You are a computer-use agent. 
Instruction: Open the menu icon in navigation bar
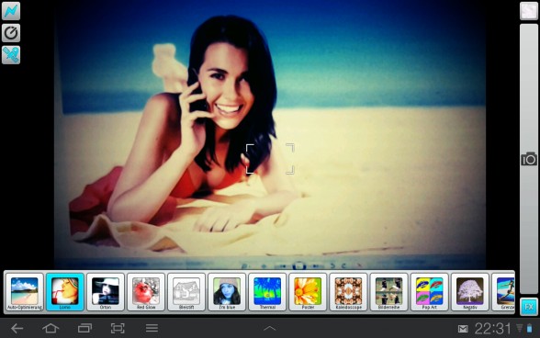tap(152, 328)
